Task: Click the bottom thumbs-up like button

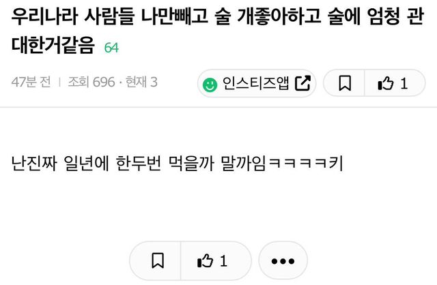Action: coord(205,261)
